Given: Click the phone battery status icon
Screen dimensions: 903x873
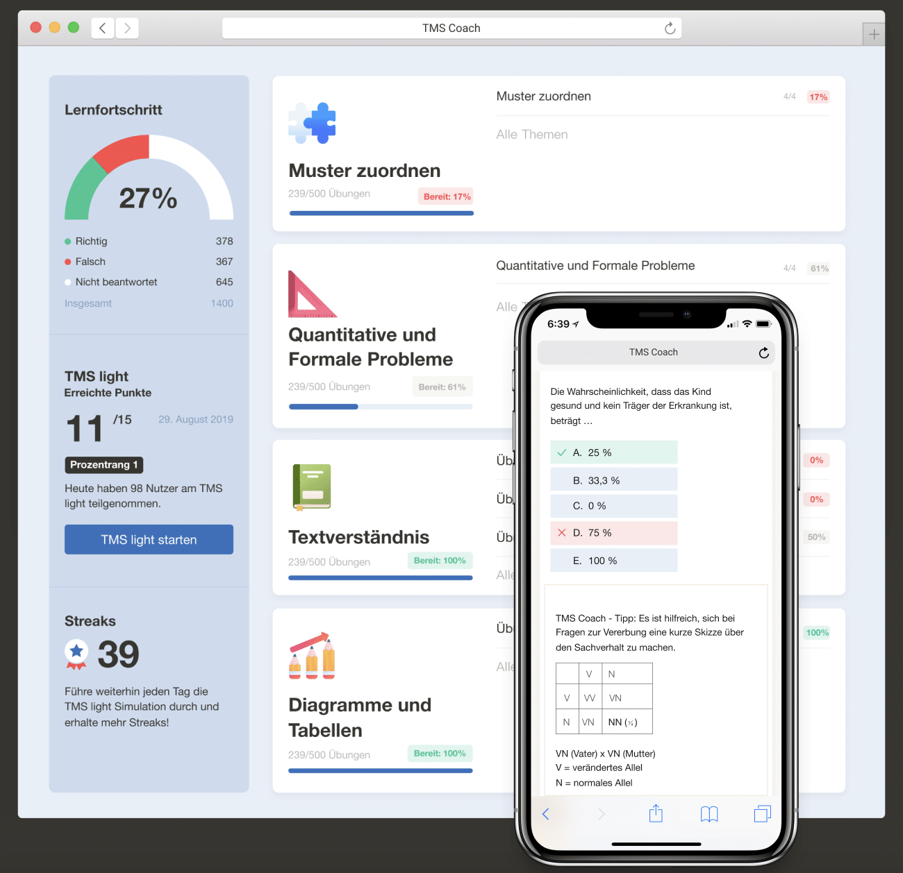Looking at the screenshot, I should (764, 323).
